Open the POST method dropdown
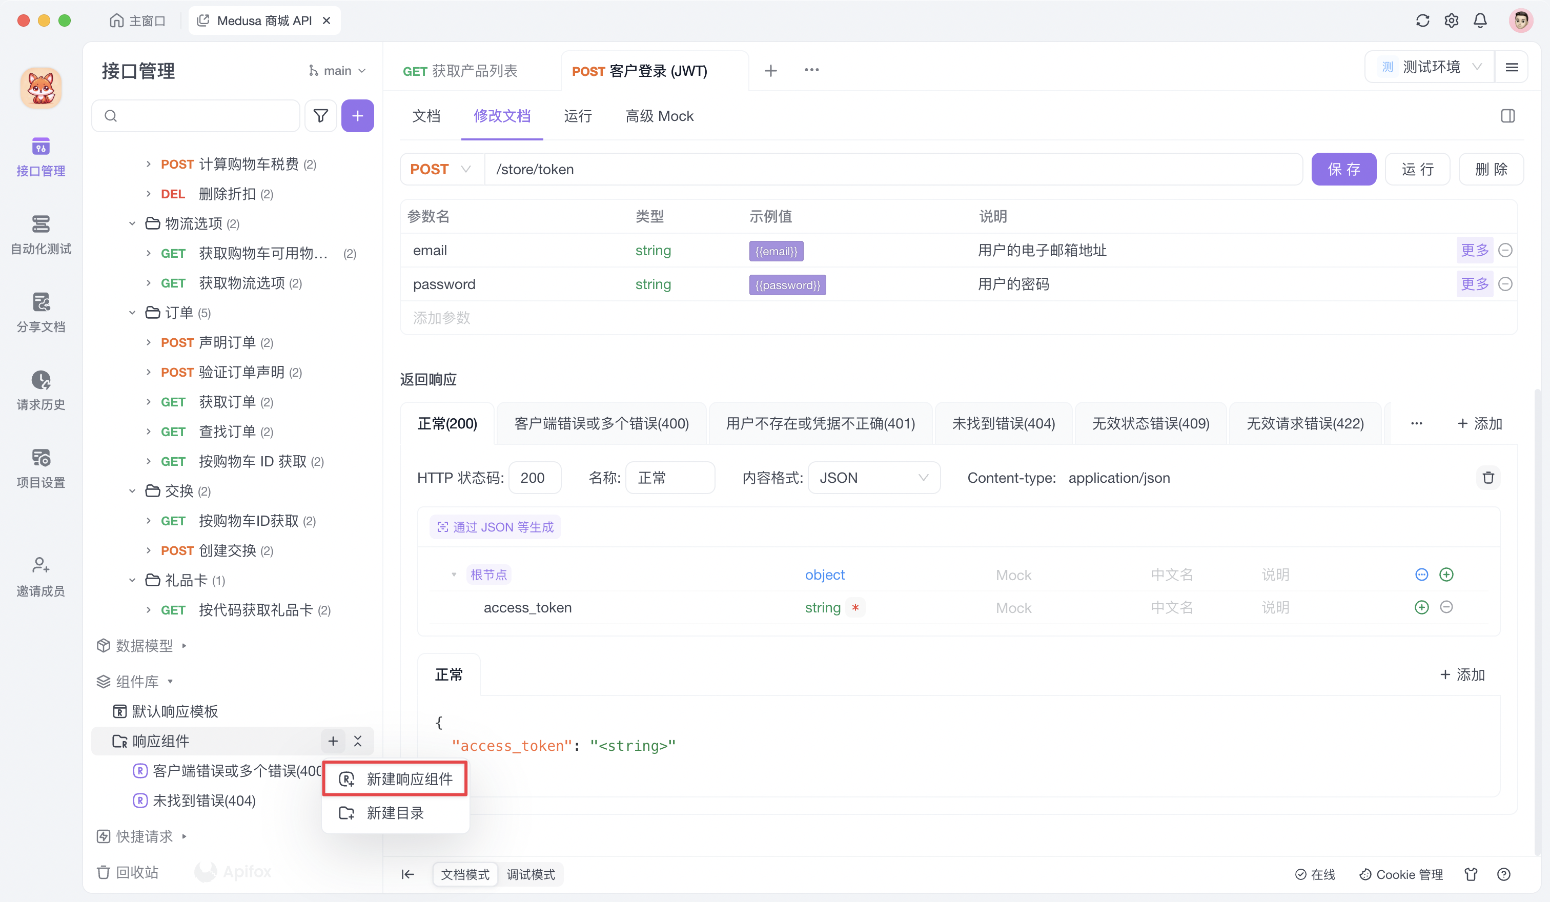This screenshot has width=1550, height=902. coord(440,169)
